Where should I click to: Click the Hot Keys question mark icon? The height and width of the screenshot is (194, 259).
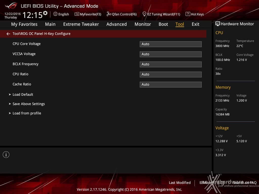click(x=188, y=14)
